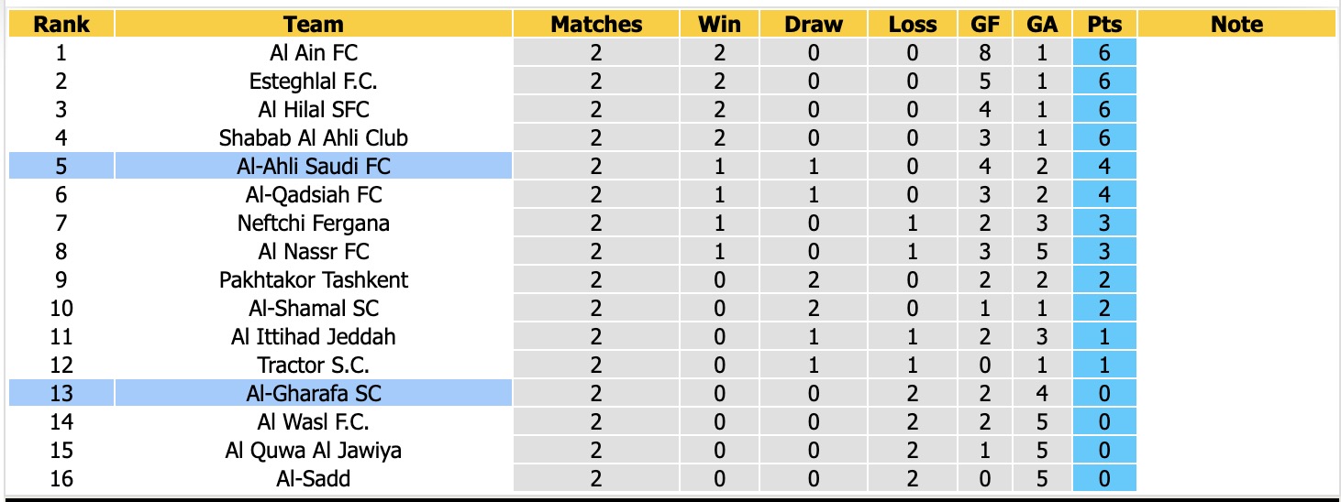This screenshot has width=1341, height=502.
Task: Click the Pts column header
Action: (x=1104, y=25)
